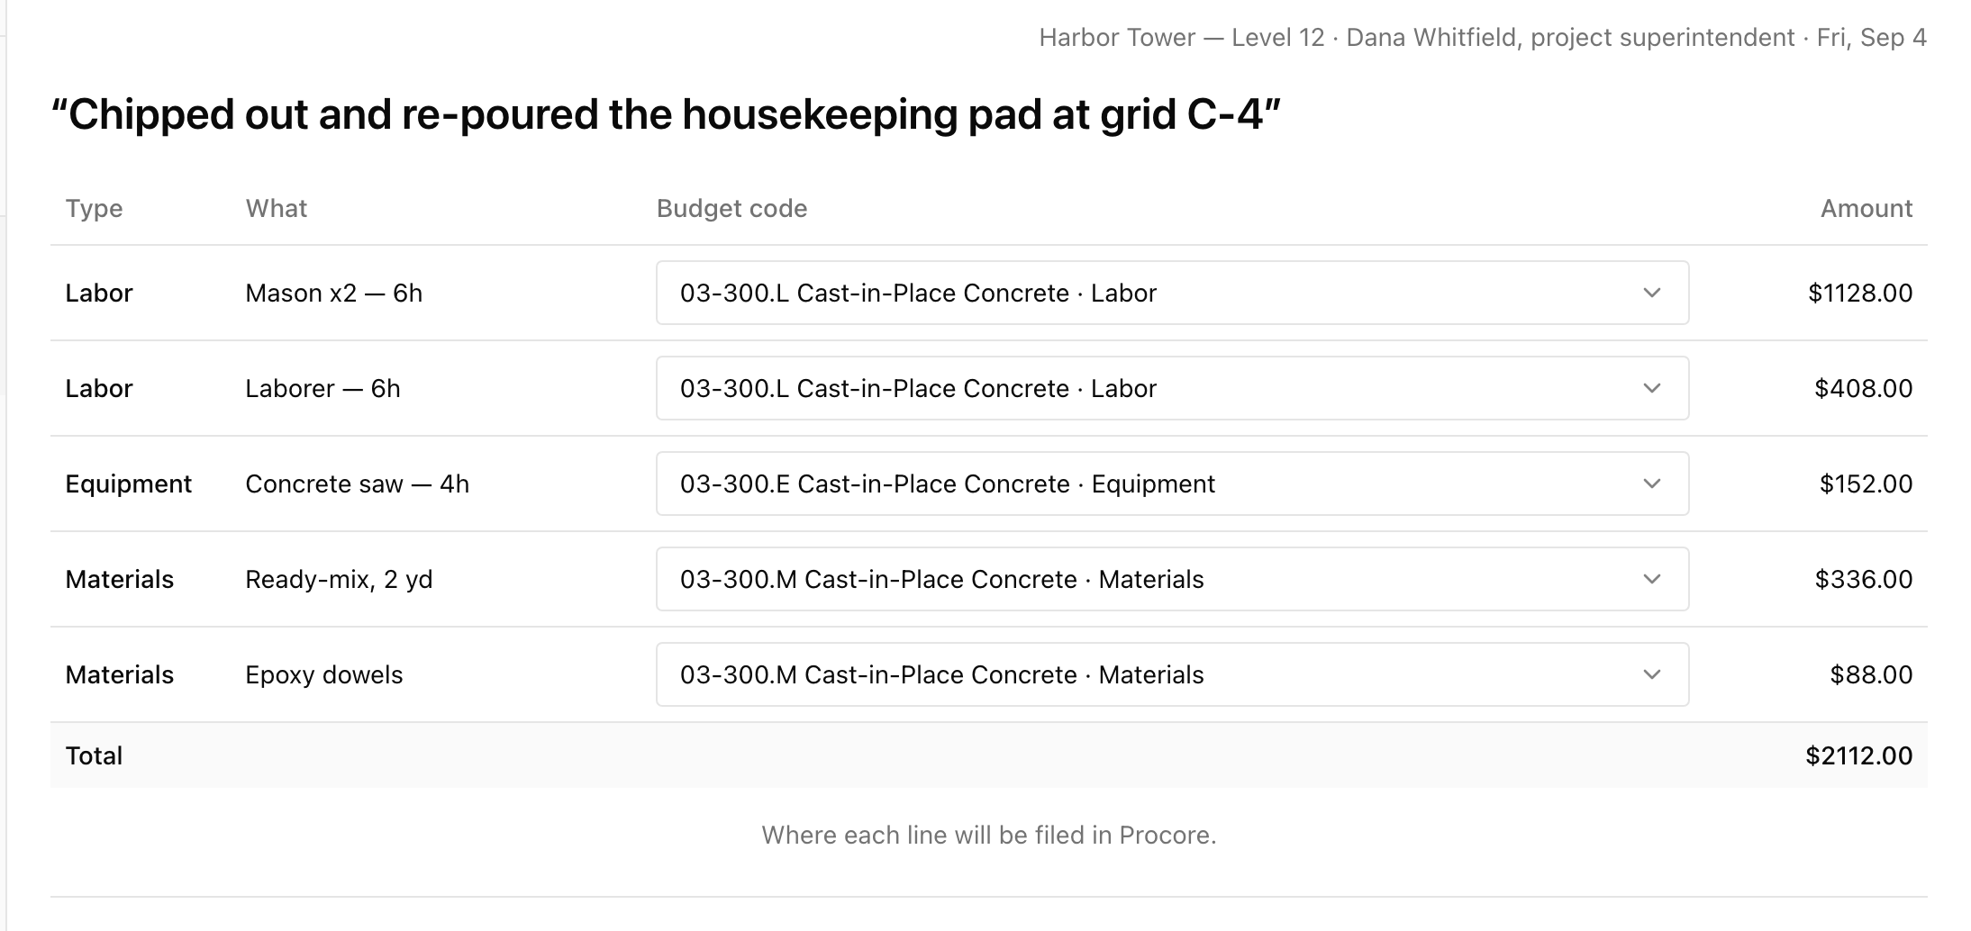This screenshot has width=1971, height=931.
Task: Click the What column header
Action: [x=277, y=209]
